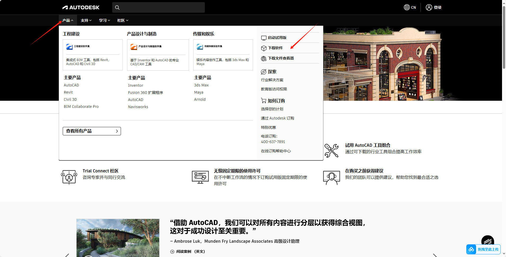Click the 工程建设 collection icon
The image size is (506, 257).
(69, 47)
